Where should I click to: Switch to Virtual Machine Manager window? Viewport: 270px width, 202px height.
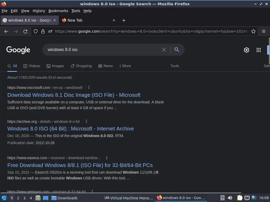point(128,198)
